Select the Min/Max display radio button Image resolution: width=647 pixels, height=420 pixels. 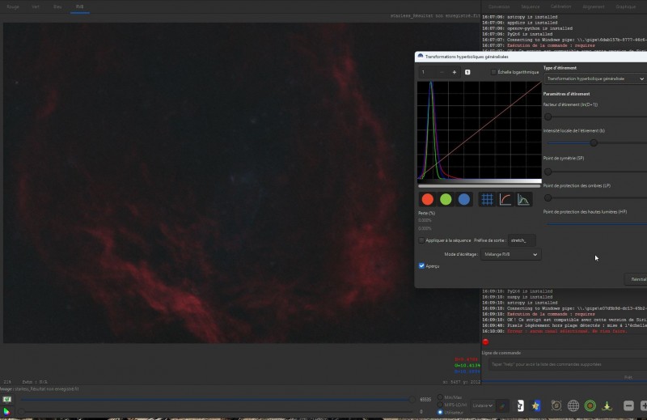tap(440, 397)
